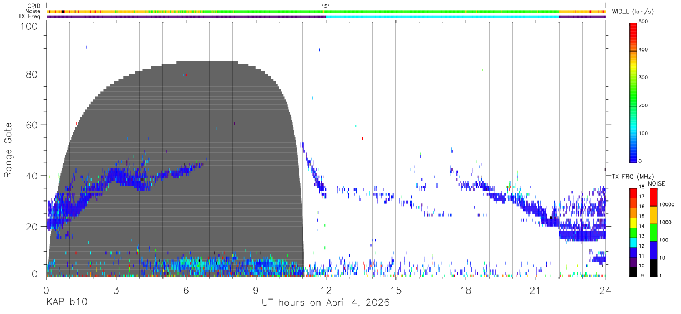This screenshot has height=314, width=681.
Task: Click the red swatch in TX FRQ legend
Action: 633,192
